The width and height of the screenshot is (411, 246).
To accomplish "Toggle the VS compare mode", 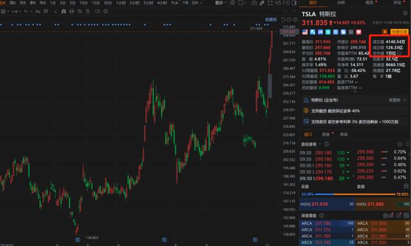I will [278, 3].
